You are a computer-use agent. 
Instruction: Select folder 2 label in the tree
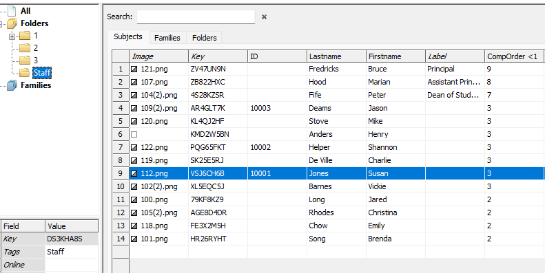(35, 48)
